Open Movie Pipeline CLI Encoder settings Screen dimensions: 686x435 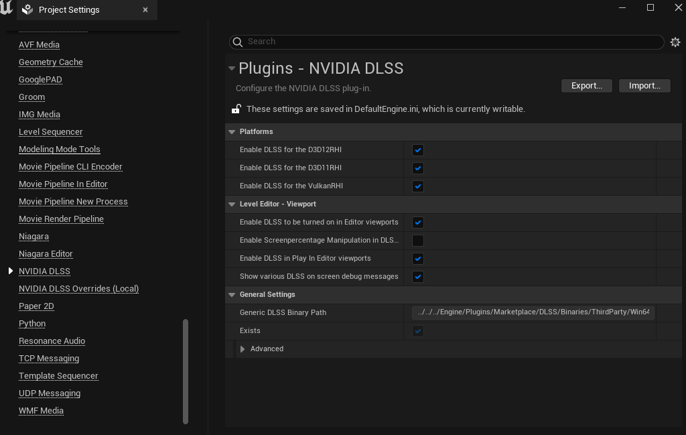70,167
